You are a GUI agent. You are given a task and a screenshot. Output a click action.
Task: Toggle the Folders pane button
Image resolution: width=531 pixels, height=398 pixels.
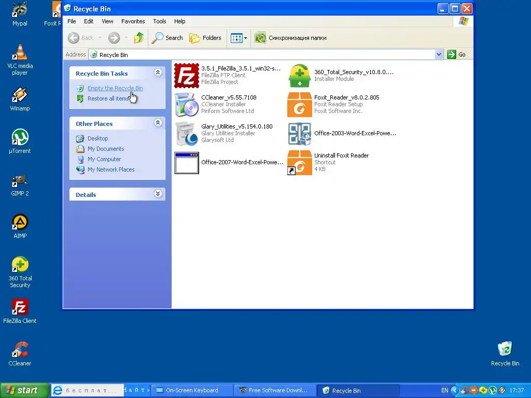[205, 37]
